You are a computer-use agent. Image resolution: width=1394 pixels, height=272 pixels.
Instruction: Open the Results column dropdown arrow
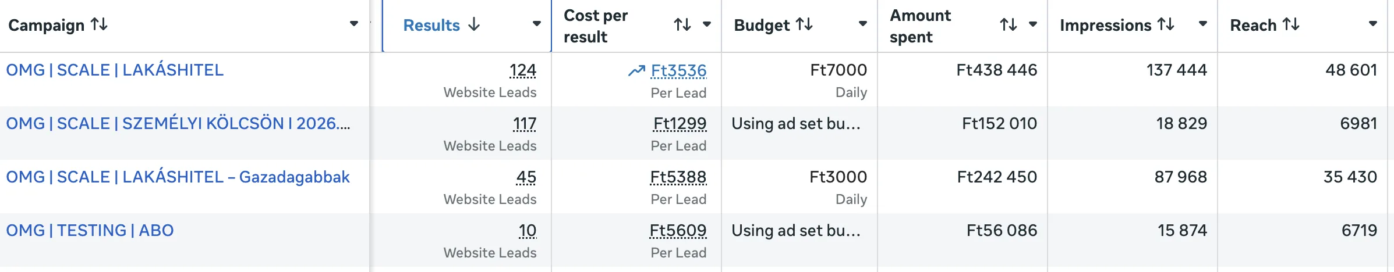(x=537, y=24)
